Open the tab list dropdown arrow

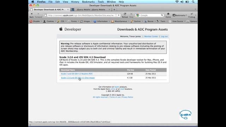(195, 10)
